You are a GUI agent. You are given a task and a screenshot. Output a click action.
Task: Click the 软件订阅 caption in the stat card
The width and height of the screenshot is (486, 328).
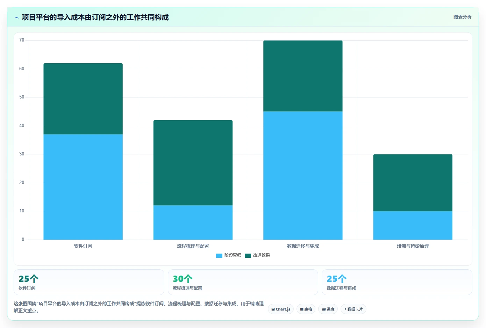click(27, 288)
